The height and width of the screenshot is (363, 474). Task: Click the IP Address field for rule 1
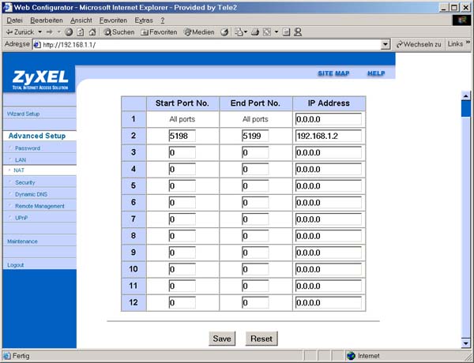click(x=328, y=119)
